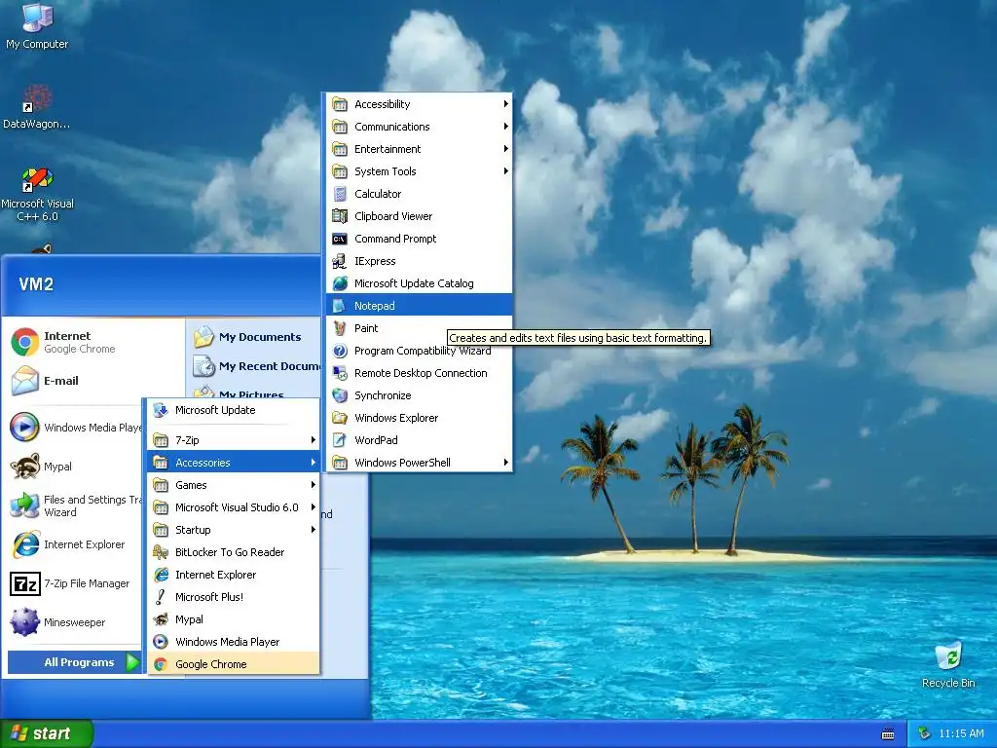Click the system tray clock 11:15 AM
Image resolution: width=997 pixels, height=748 pixels.
point(961,734)
